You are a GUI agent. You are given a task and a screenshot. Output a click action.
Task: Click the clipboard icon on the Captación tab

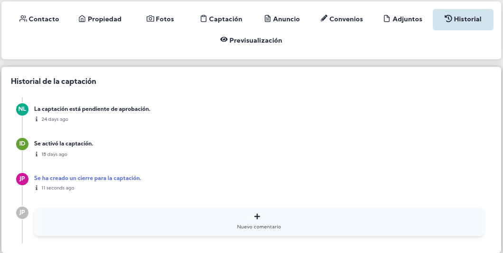click(204, 19)
